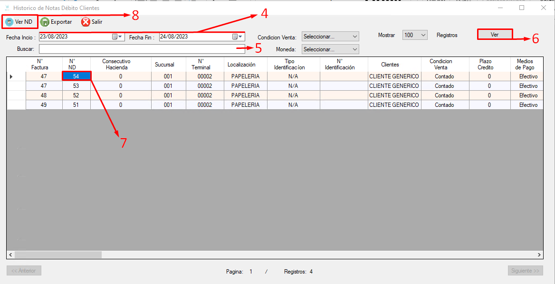Click the Condicion Venta column header

[x=444, y=64]
